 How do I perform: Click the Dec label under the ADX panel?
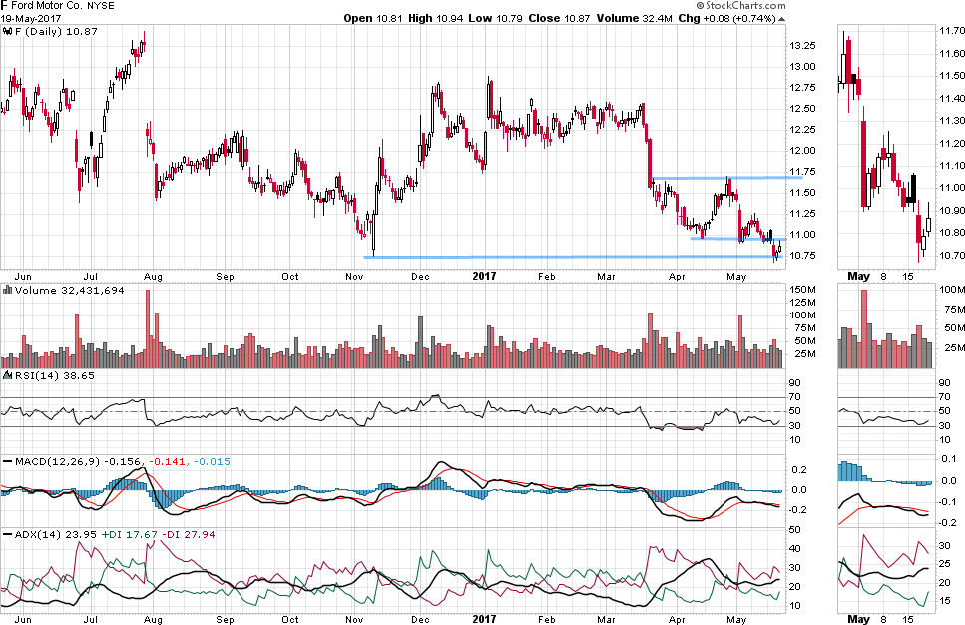tap(420, 619)
